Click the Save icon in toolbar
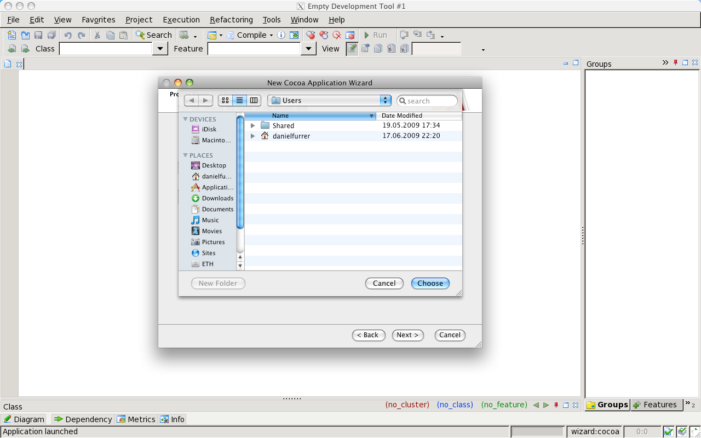Image resolution: width=701 pixels, height=438 pixels. point(38,35)
